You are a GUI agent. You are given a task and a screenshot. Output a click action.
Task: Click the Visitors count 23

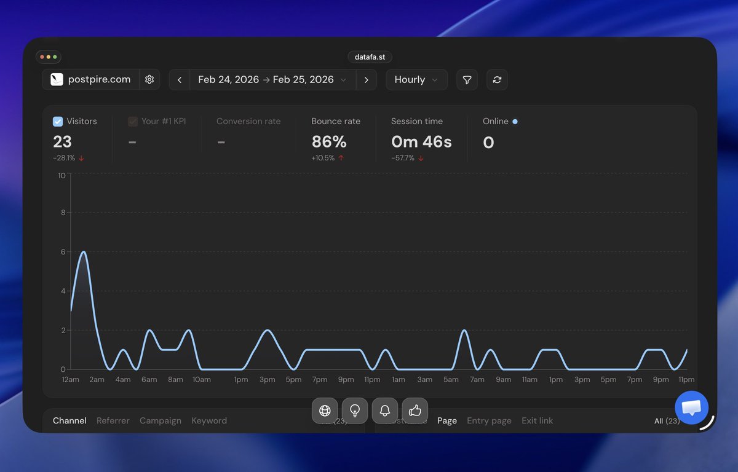[62, 142]
